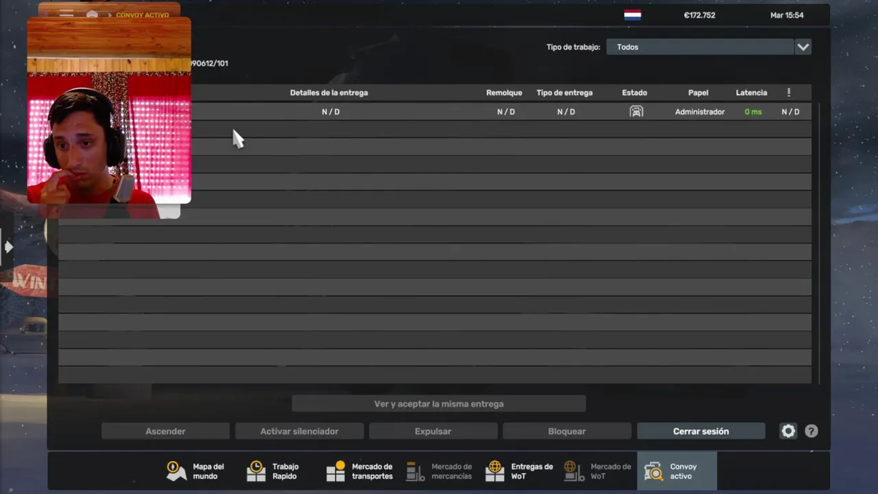The width and height of the screenshot is (878, 494).
Task: Click the exclamation mark column header
Action: [x=789, y=92]
